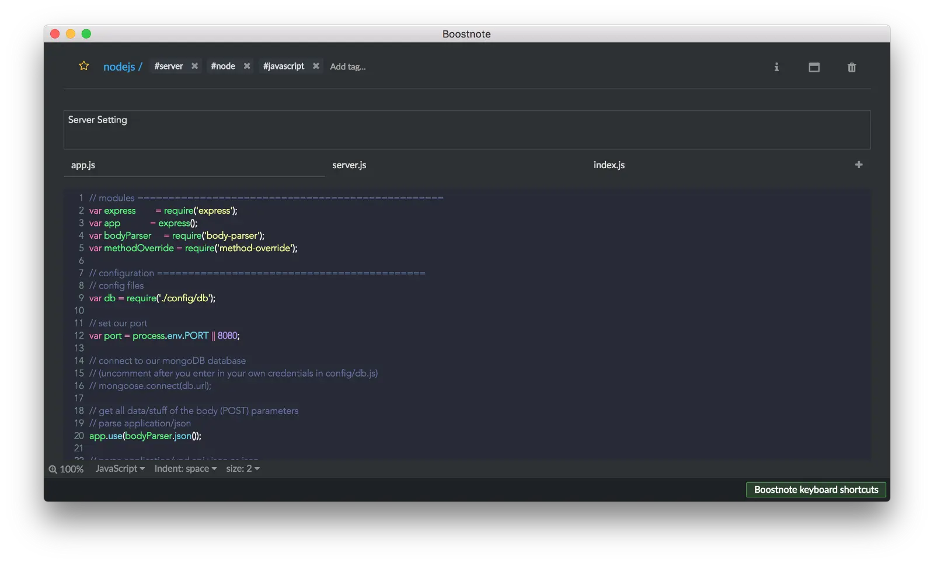Click the '// connect to our mongoDB database' comment
This screenshot has width=934, height=564.
click(168, 361)
